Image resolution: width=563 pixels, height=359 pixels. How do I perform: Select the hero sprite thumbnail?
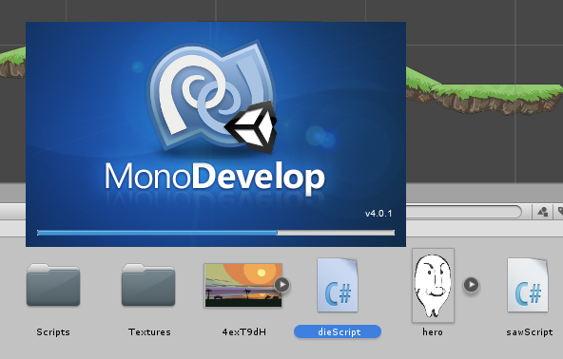click(433, 286)
